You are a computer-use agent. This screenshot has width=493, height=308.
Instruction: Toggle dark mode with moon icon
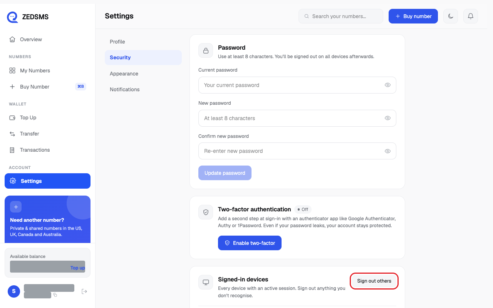451,16
